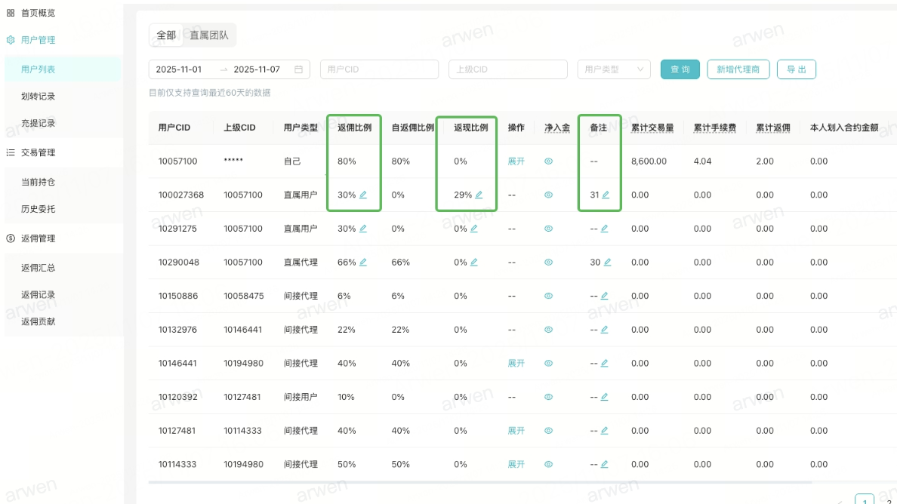Expand row for user 10057100 via 展开
The width and height of the screenshot is (897, 504).
point(516,161)
